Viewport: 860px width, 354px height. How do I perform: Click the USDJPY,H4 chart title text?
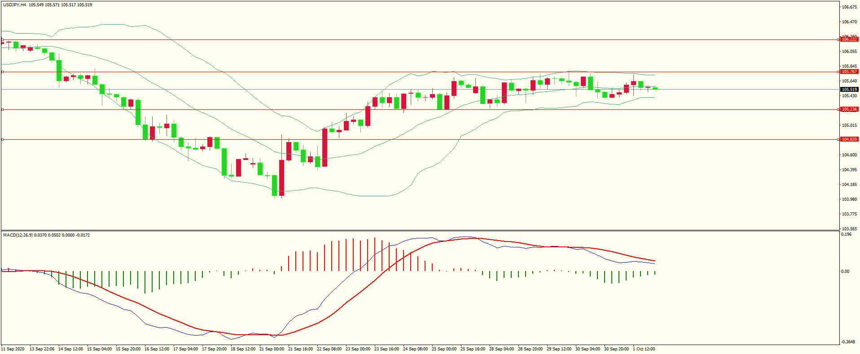14,5
